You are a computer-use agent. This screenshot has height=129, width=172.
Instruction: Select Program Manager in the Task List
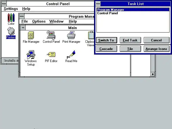point(133,10)
